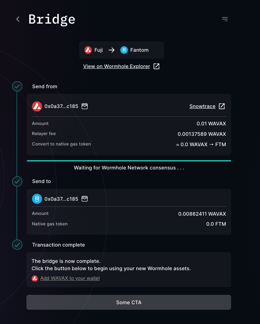260x324 pixels.
Task: Expand the Fuji to Fantom route selector
Action: click(x=121, y=50)
